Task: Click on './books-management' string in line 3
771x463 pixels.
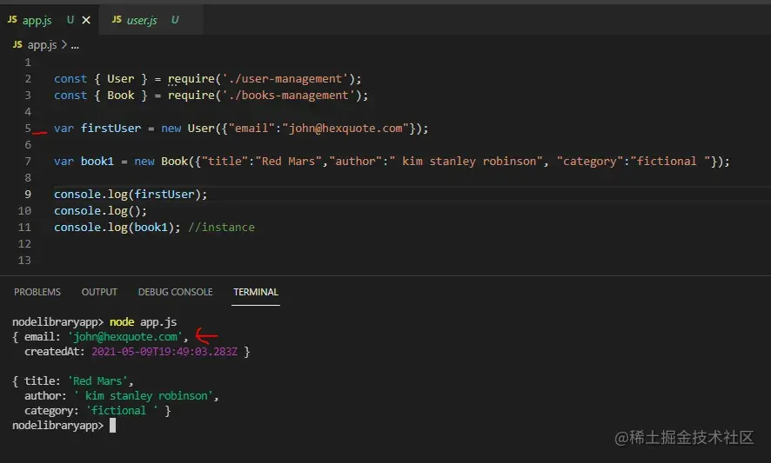Action: 289,96
